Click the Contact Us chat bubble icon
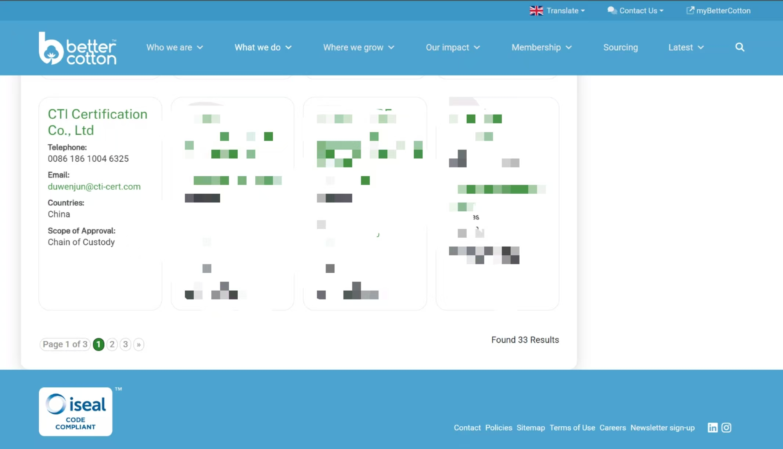The image size is (783, 449). click(x=612, y=10)
